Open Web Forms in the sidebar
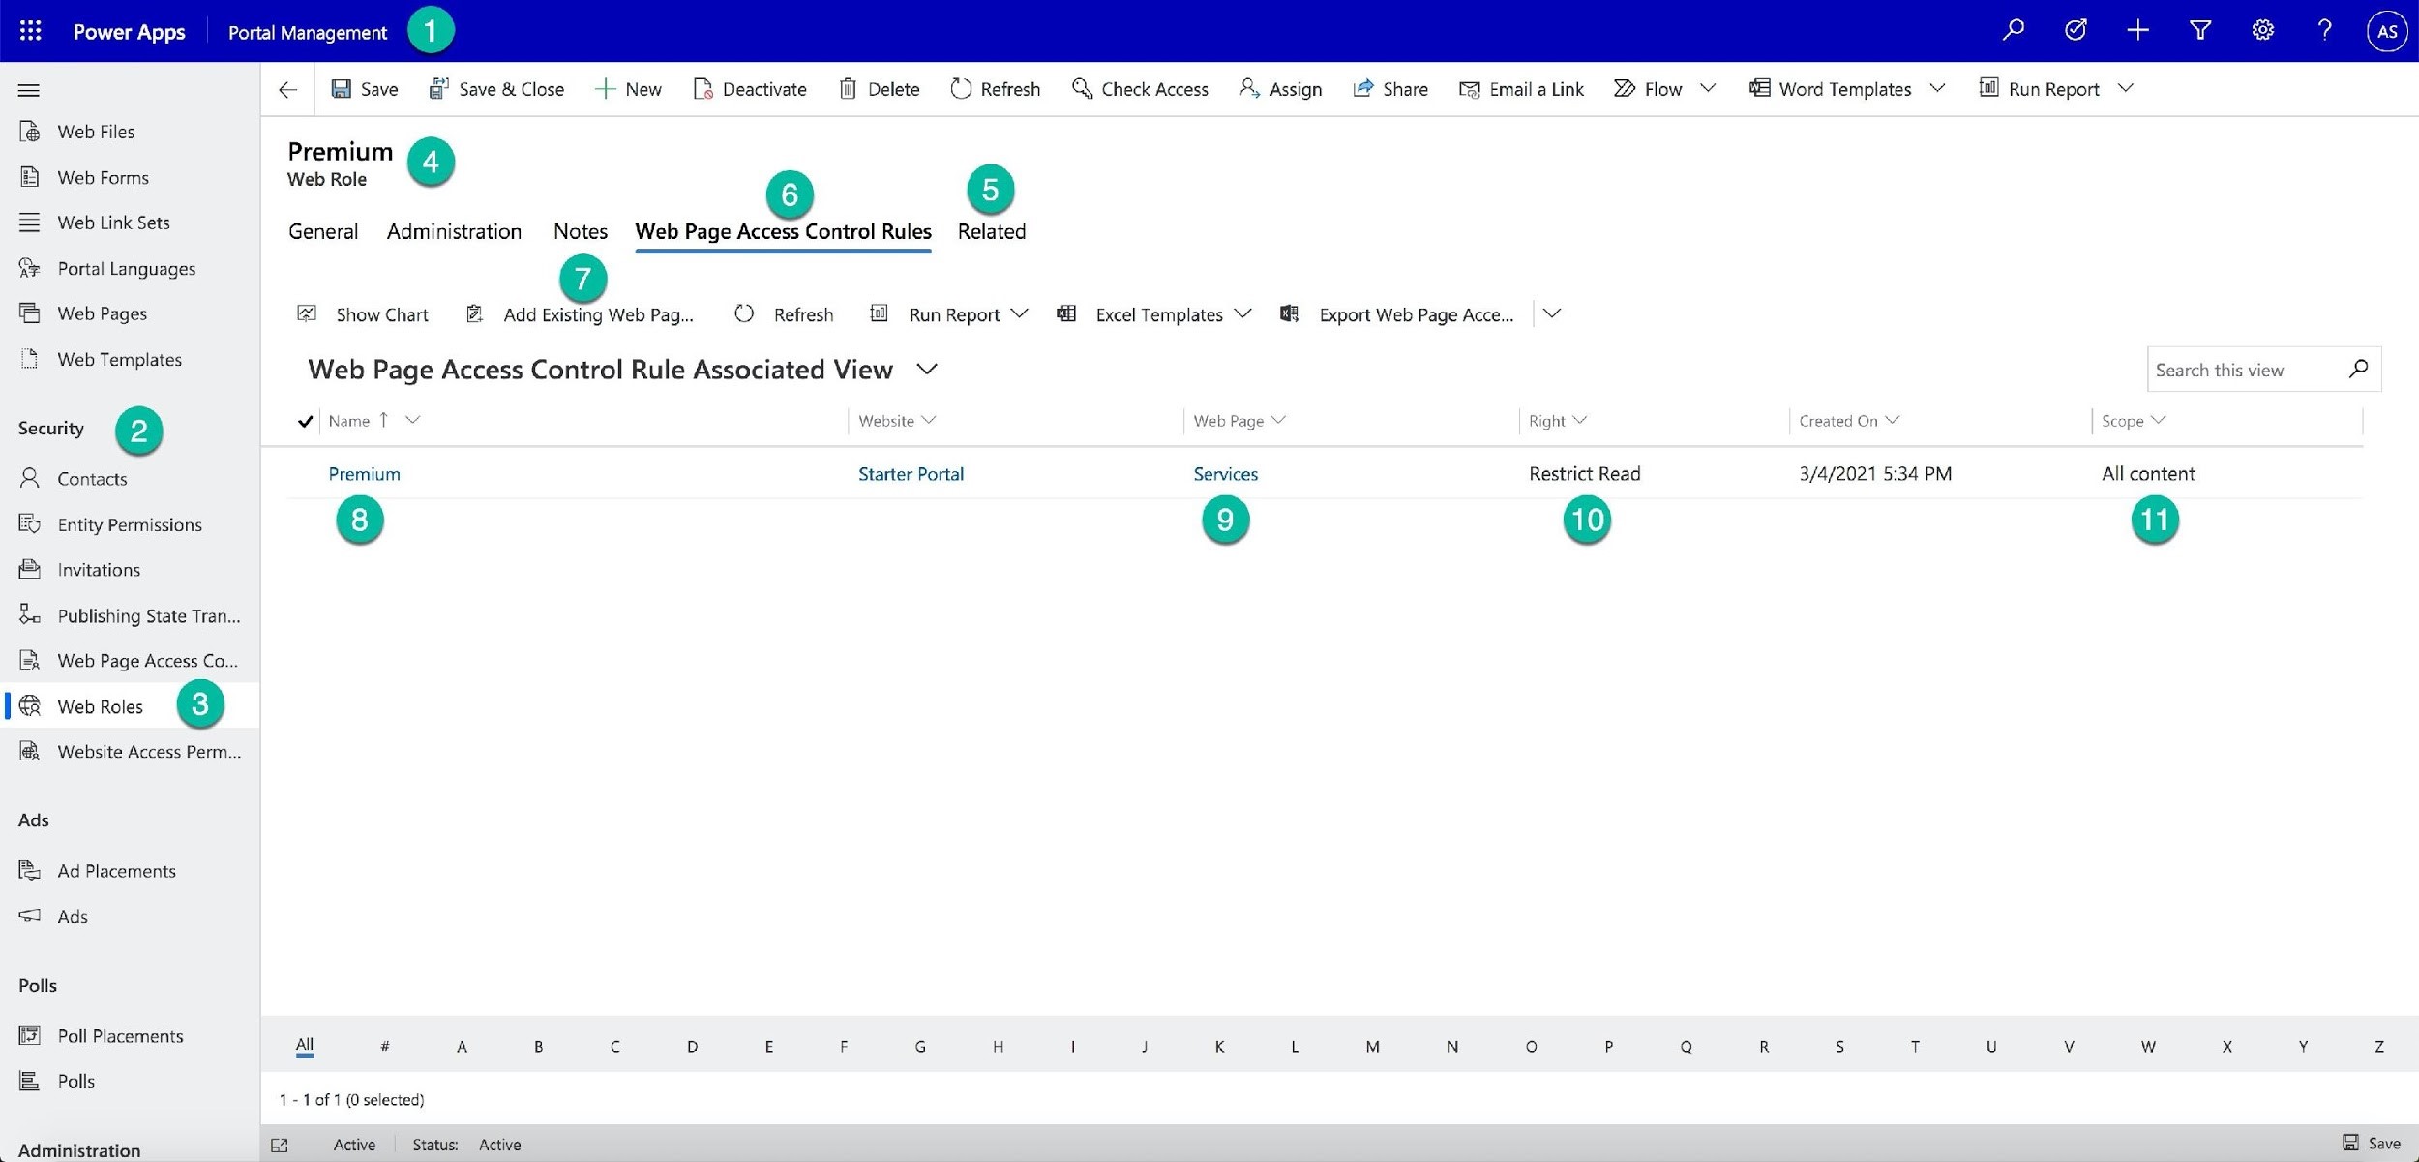This screenshot has height=1162, width=2419. pyautogui.click(x=130, y=177)
